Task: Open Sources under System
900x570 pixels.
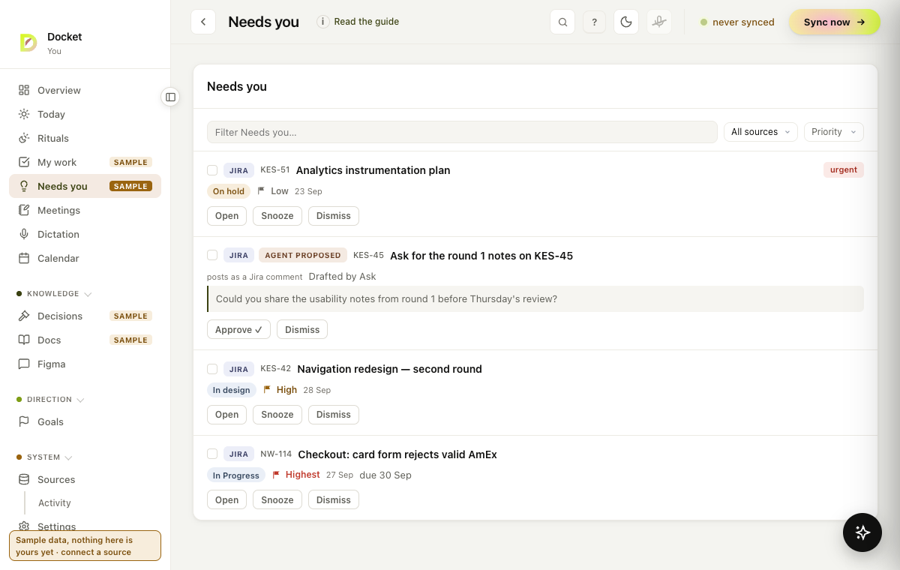Action: point(85,479)
